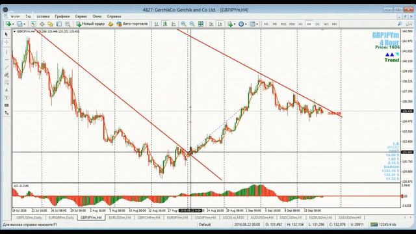
Task: Open the GBPJPYm,H4 chart title triangle
Action: coord(14,32)
